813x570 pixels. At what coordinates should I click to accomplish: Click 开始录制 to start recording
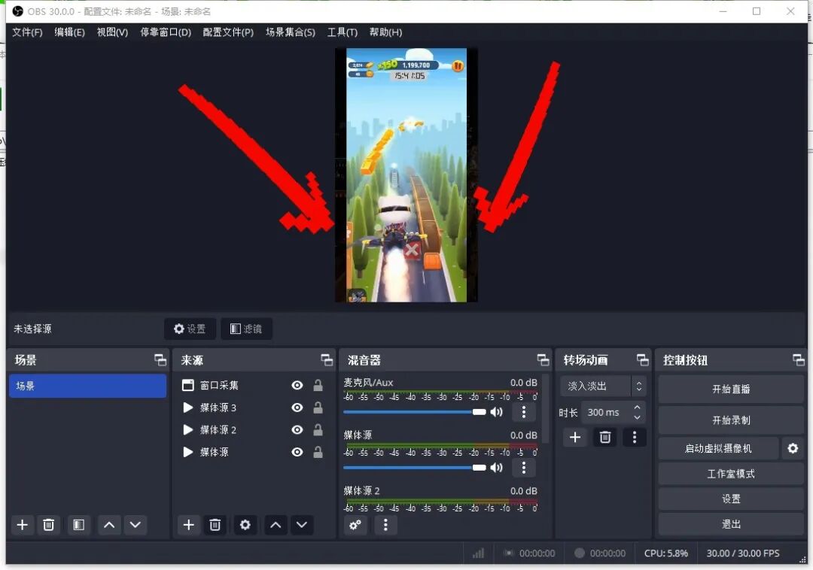pos(731,420)
